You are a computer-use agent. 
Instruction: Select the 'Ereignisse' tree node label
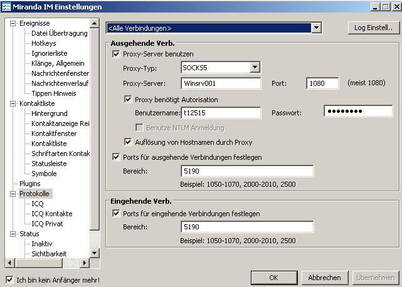pos(34,23)
